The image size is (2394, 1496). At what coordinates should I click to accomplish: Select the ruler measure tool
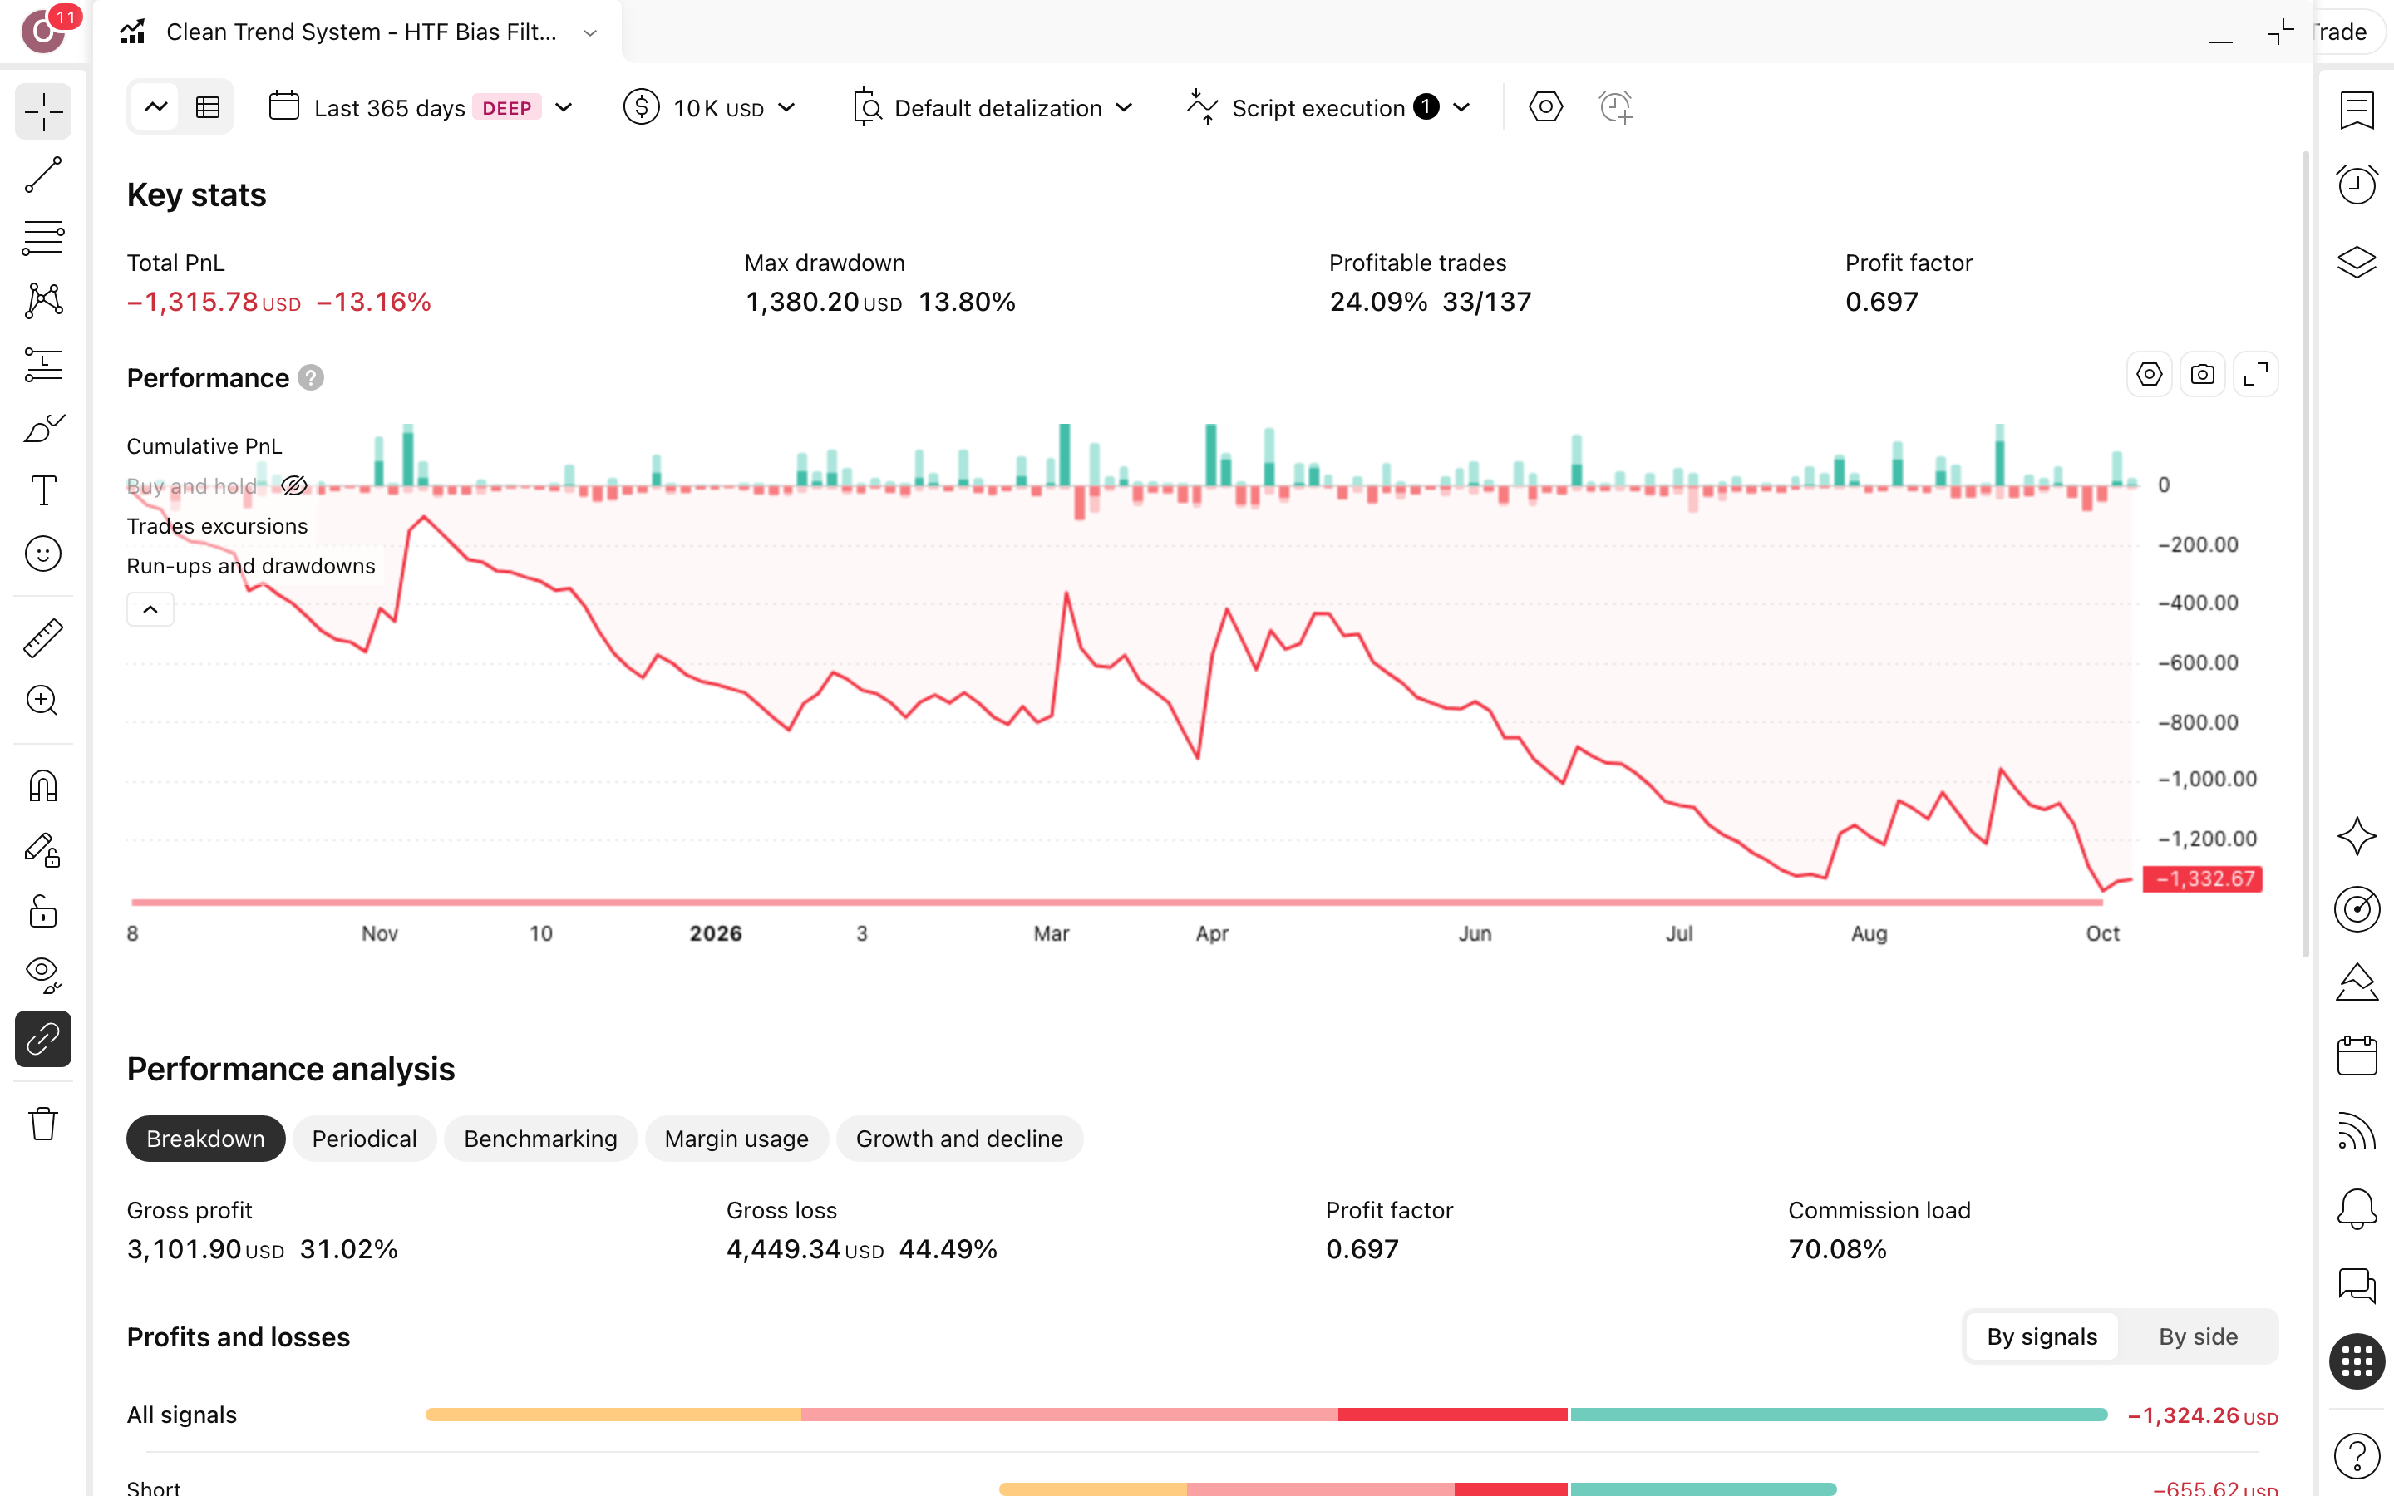pos(43,638)
